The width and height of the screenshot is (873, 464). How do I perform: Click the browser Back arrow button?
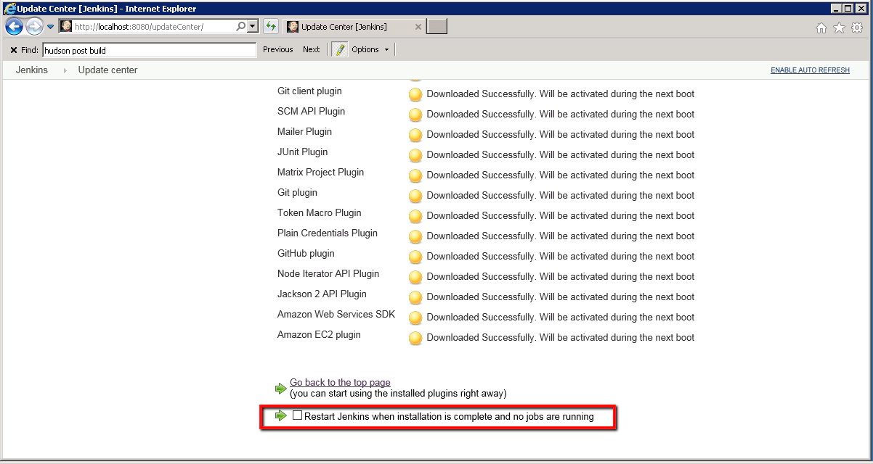[x=14, y=27]
